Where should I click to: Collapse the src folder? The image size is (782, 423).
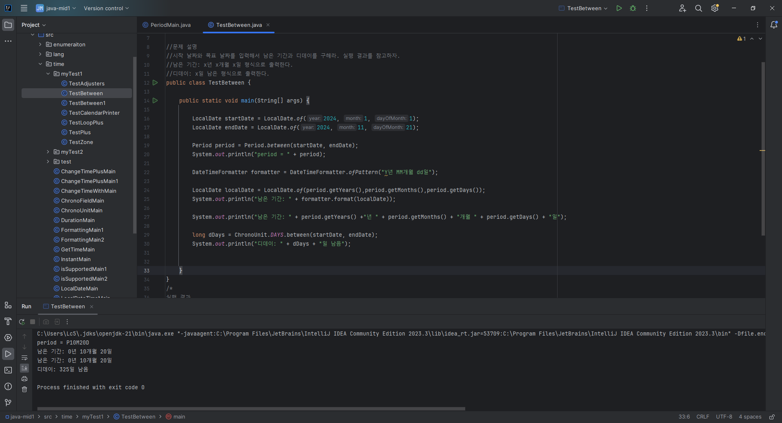click(x=33, y=35)
